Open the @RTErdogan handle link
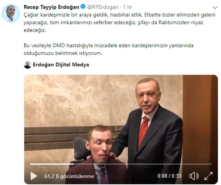The width and height of the screenshot is (221, 185). (103, 7)
